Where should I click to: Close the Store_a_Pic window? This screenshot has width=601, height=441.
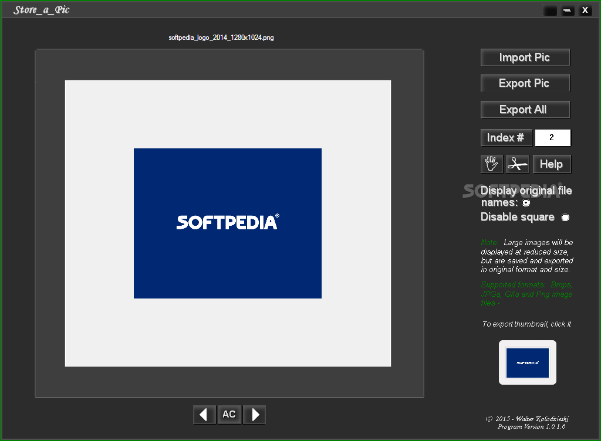[x=585, y=11]
